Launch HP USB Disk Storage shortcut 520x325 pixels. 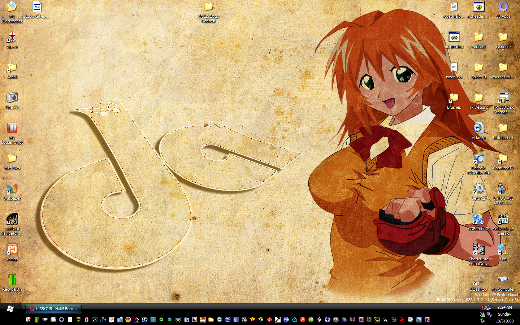click(503, 103)
